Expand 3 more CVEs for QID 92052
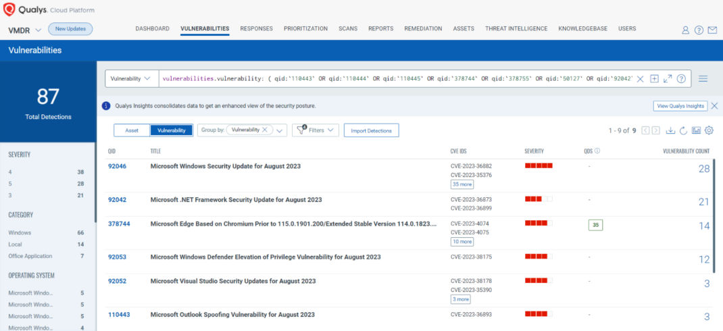Screen dimensions: 723x331 coord(461,299)
